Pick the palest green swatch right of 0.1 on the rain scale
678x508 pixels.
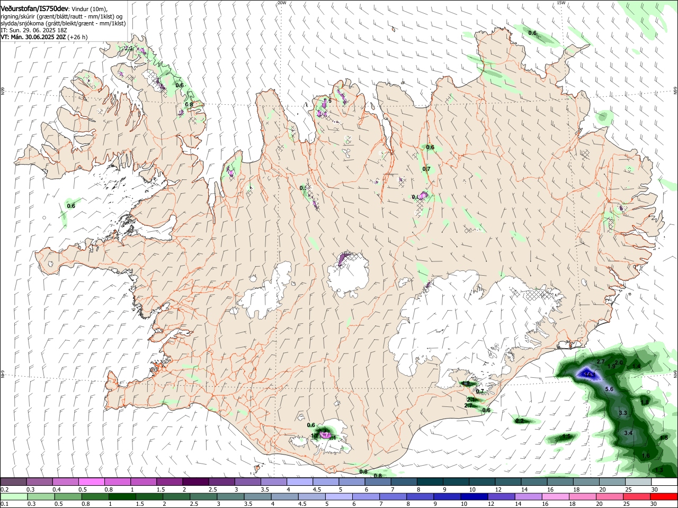[x=13, y=496]
